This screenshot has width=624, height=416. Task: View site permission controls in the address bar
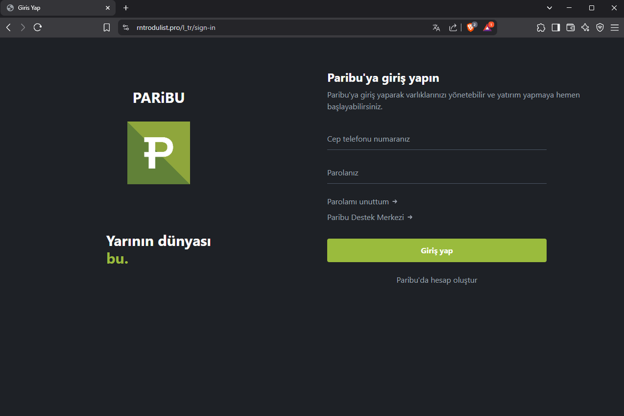[x=125, y=27]
